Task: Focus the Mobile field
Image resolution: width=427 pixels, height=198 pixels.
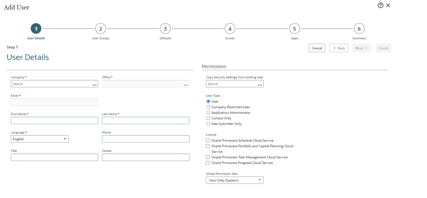Action: coord(146,157)
